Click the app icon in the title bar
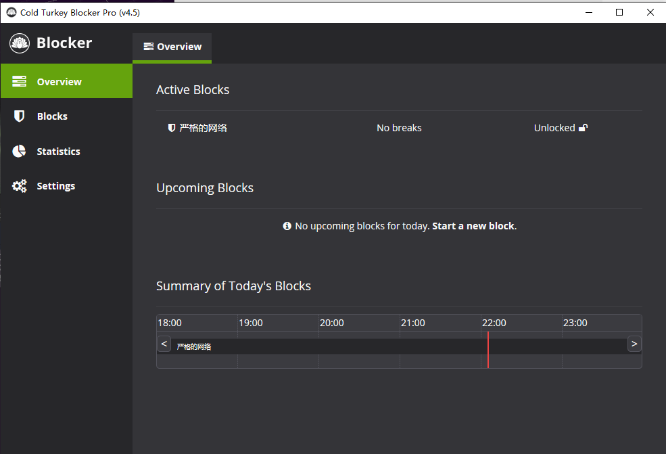 click(11, 12)
